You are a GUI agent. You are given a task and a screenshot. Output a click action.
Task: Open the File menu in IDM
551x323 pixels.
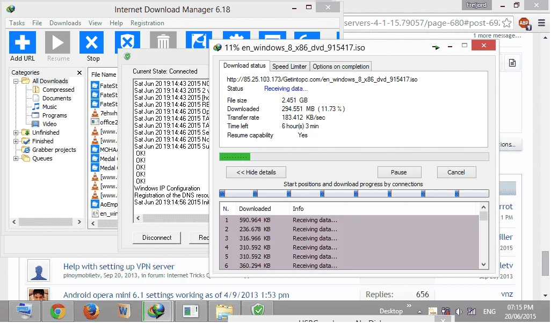[37, 23]
